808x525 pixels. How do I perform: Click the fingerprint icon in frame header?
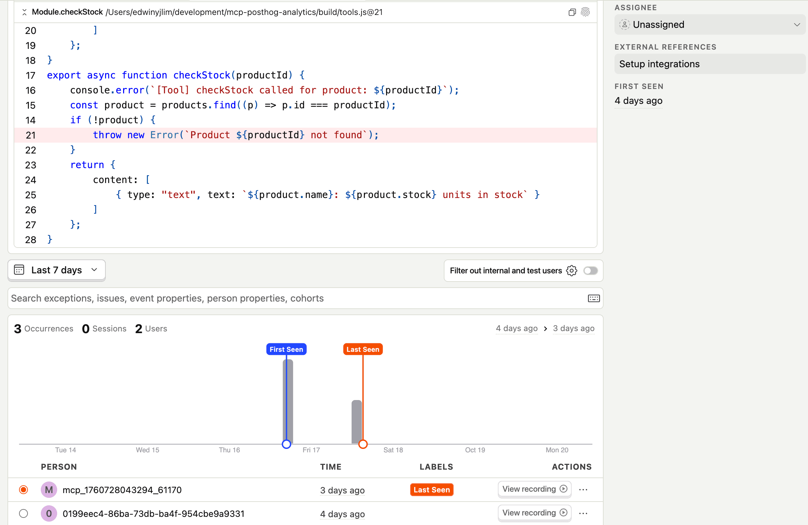click(x=585, y=12)
